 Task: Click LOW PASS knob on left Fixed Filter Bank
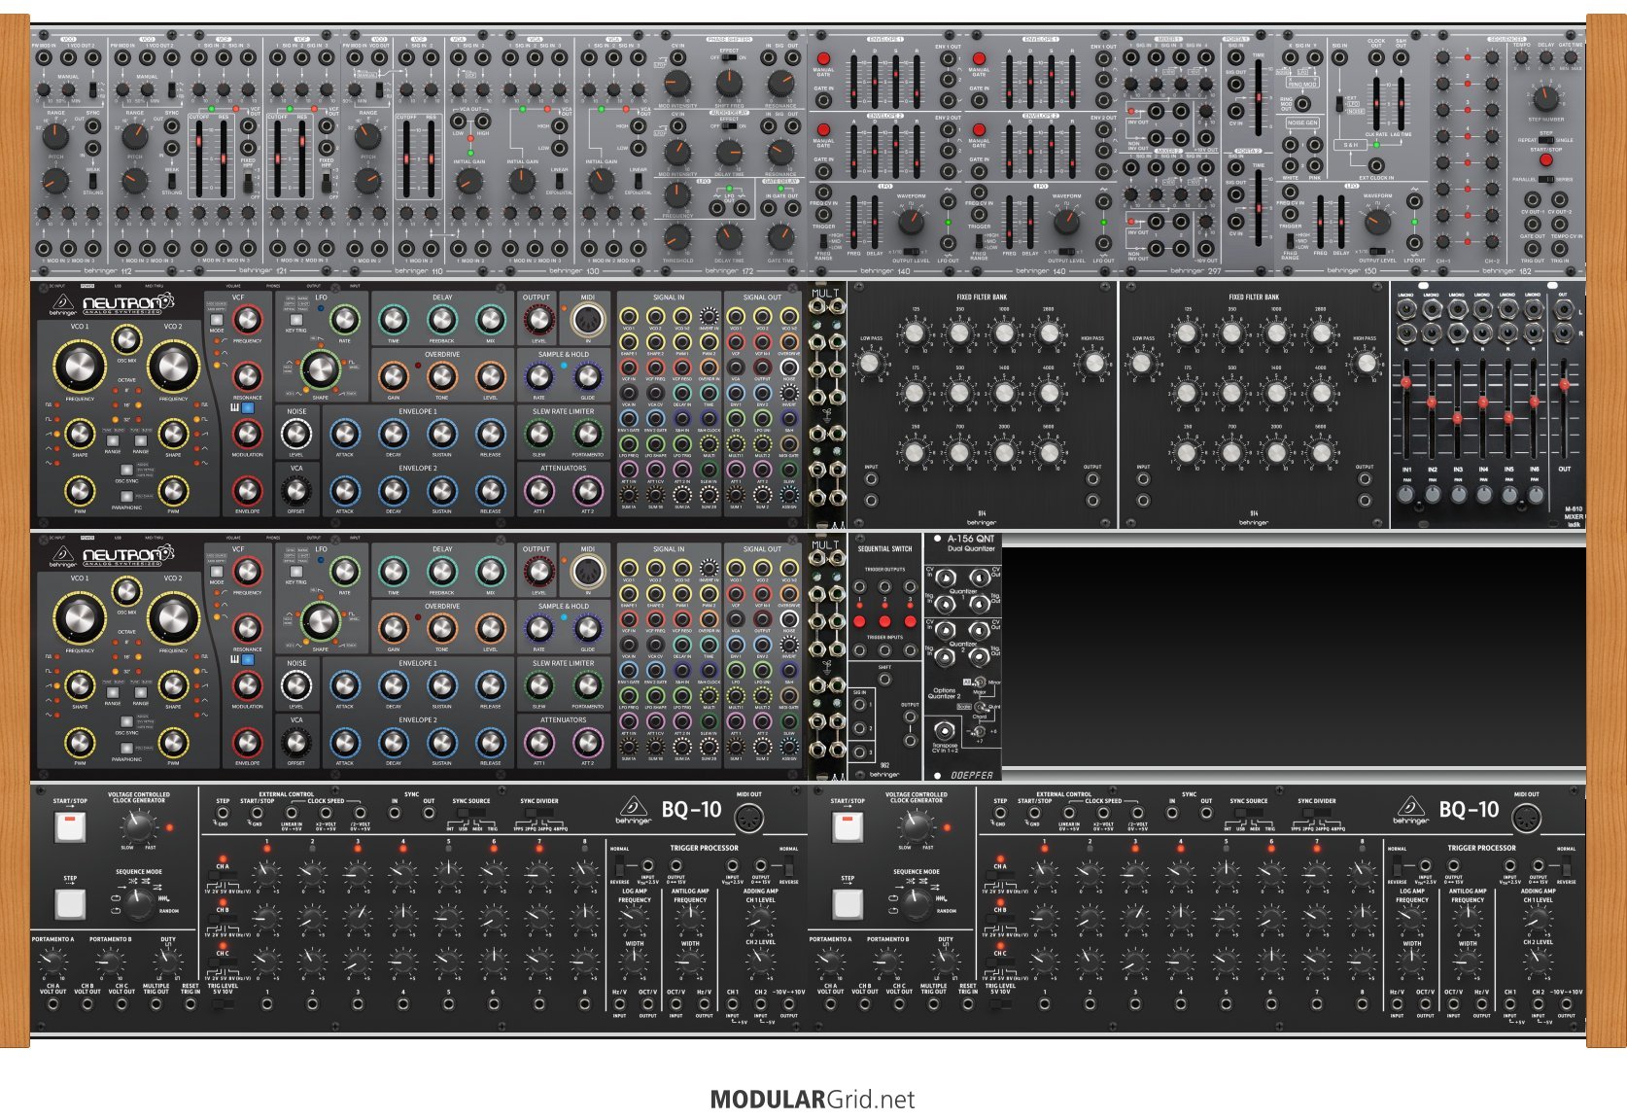pos(869,364)
